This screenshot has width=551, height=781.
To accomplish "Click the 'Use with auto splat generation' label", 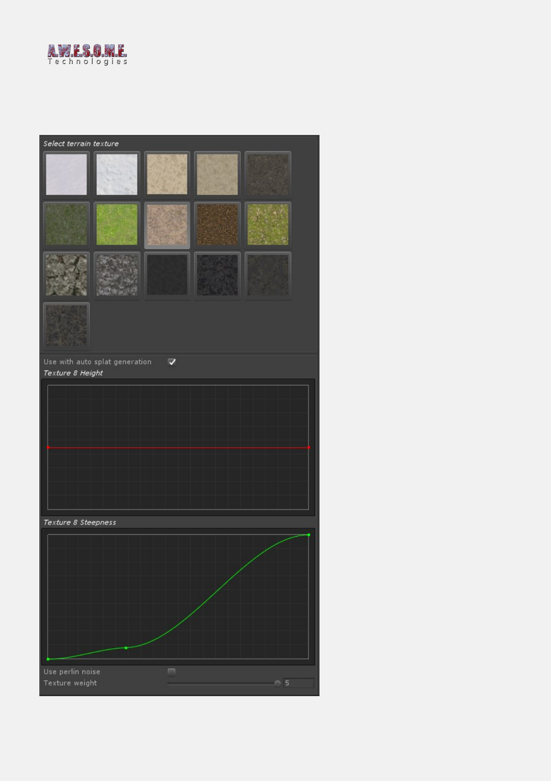I will 98,362.
